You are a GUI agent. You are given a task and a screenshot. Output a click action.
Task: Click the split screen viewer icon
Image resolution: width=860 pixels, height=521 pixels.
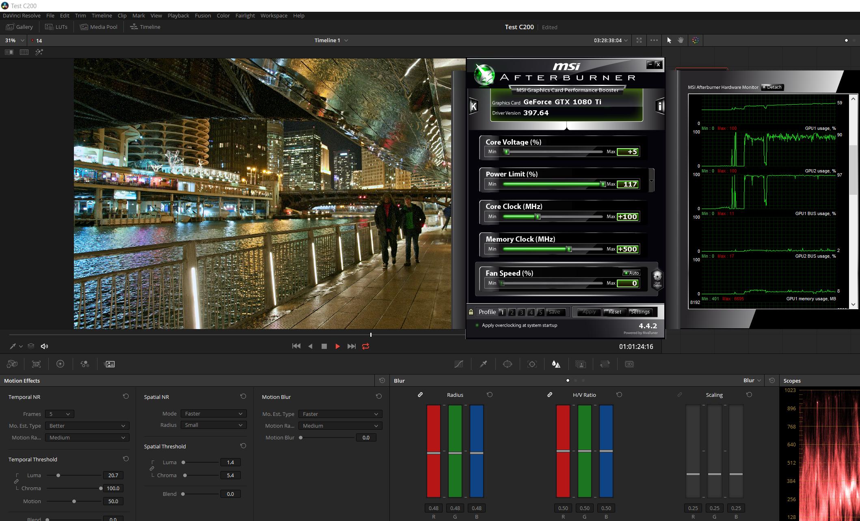[24, 52]
